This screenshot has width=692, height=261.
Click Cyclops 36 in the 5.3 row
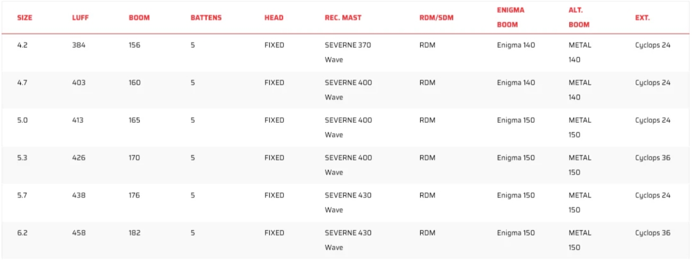click(652, 158)
